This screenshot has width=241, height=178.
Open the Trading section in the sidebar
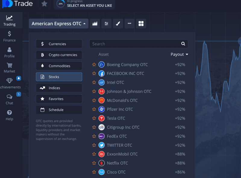(x=9, y=20)
